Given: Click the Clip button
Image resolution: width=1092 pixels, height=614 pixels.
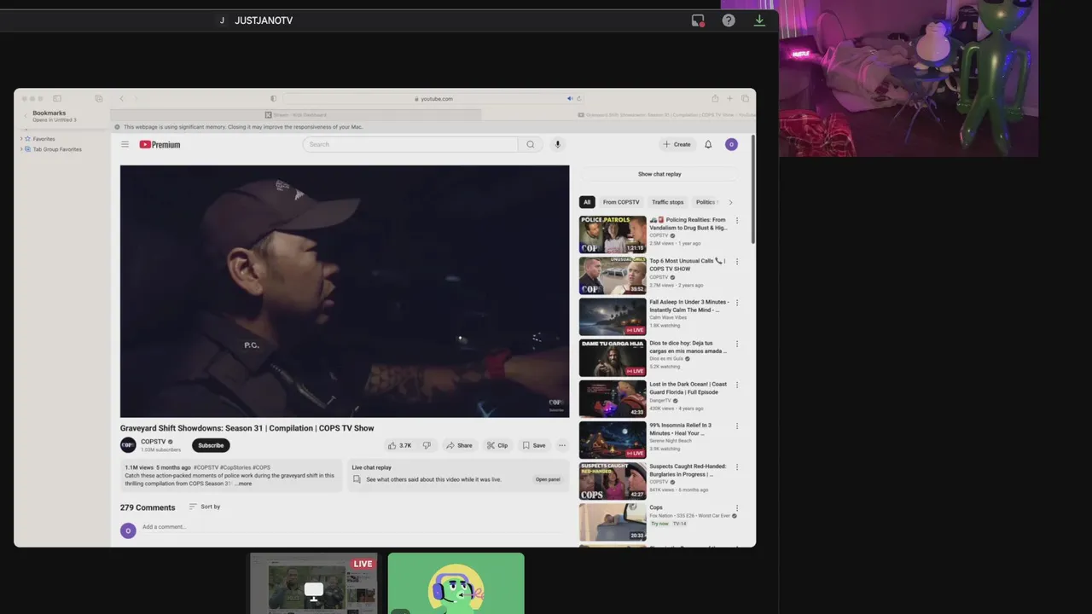Looking at the screenshot, I should (497, 445).
